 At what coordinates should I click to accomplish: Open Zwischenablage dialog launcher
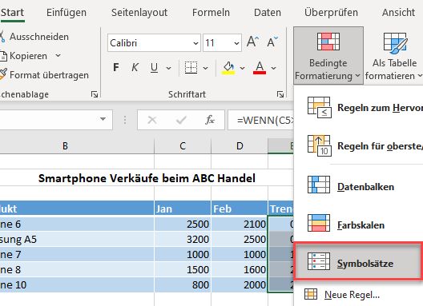95,94
